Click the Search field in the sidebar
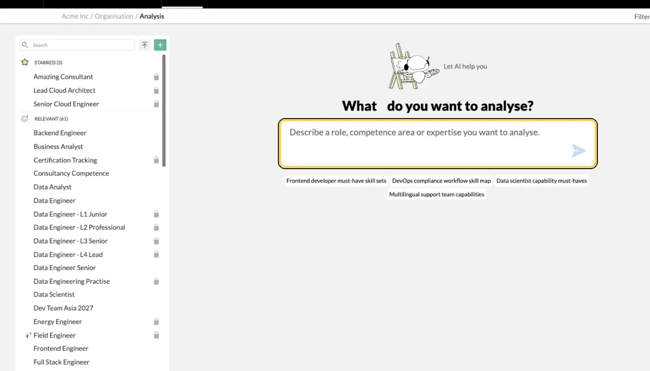Viewport: 650px width, 371px height. point(77,45)
